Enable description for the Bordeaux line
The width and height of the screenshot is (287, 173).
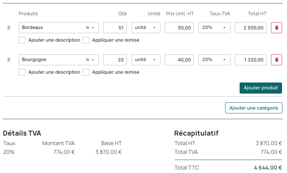(x=22, y=40)
